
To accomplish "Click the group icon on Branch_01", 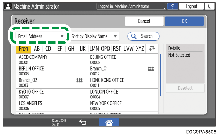I will point(151,69).
